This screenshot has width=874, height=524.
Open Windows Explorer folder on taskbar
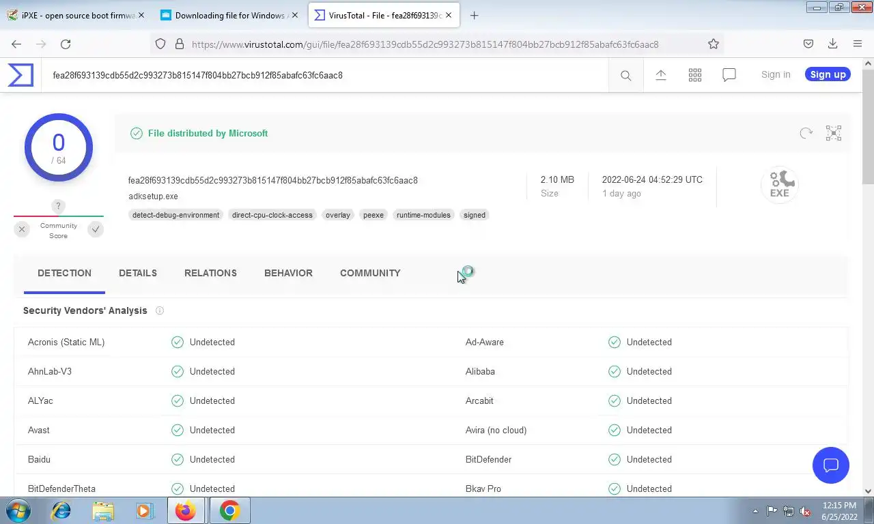(x=103, y=510)
